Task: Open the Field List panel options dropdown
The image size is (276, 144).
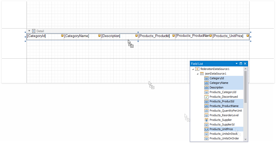Action: (x=237, y=64)
